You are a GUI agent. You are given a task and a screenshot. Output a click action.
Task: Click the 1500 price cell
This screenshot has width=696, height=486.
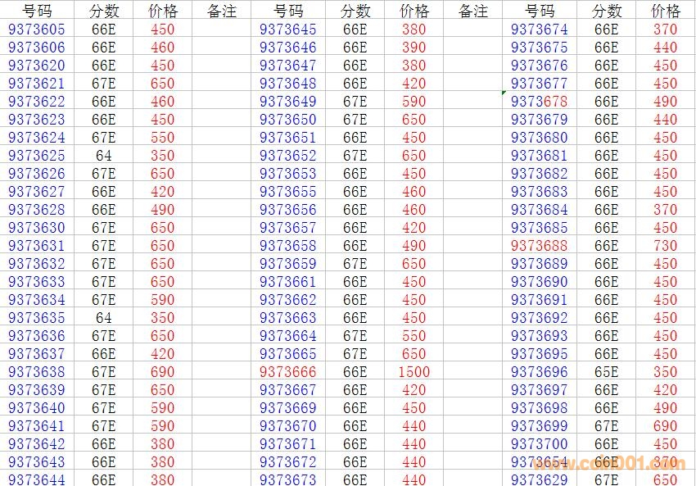pyautogui.click(x=414, y=372)
